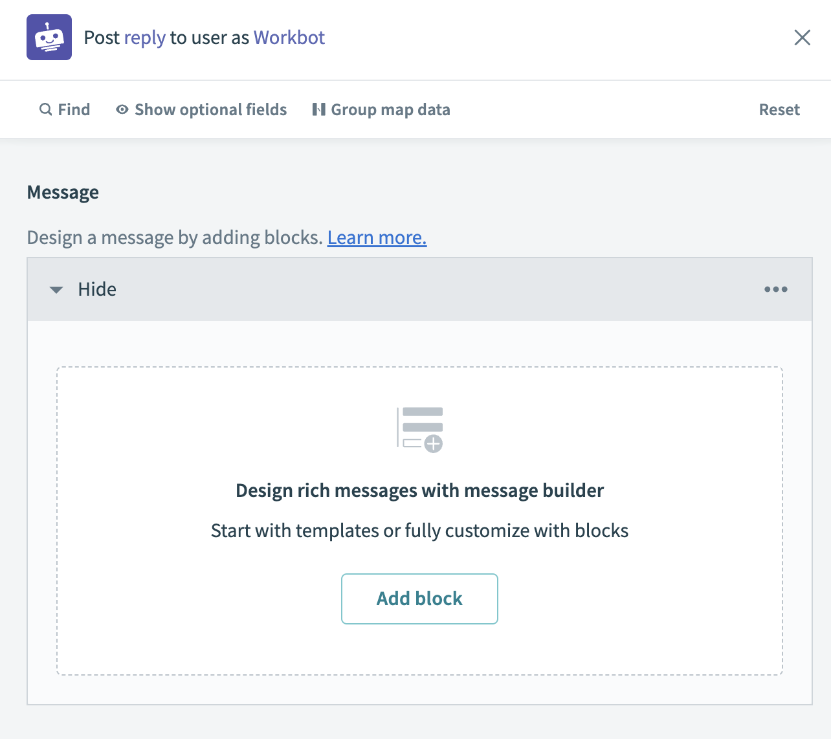Click the Message field label

(x=63, y=192)
